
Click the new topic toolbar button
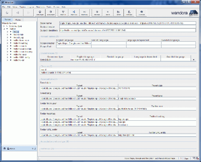(x=97, y=13)
